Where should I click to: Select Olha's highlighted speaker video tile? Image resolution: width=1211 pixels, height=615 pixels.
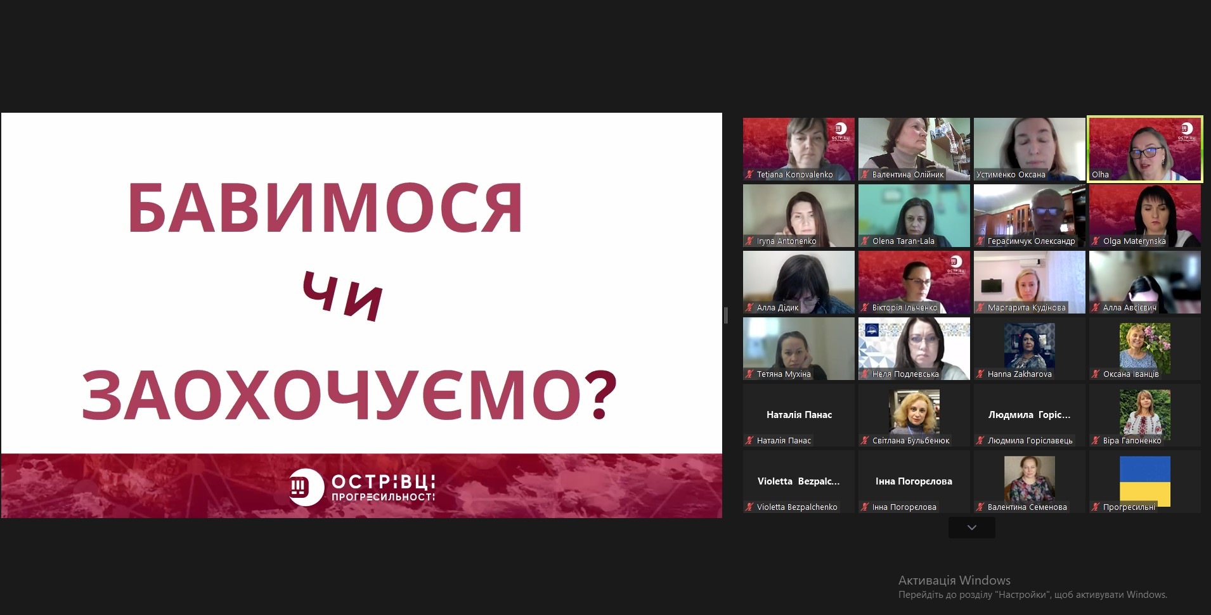(1145, 149)
